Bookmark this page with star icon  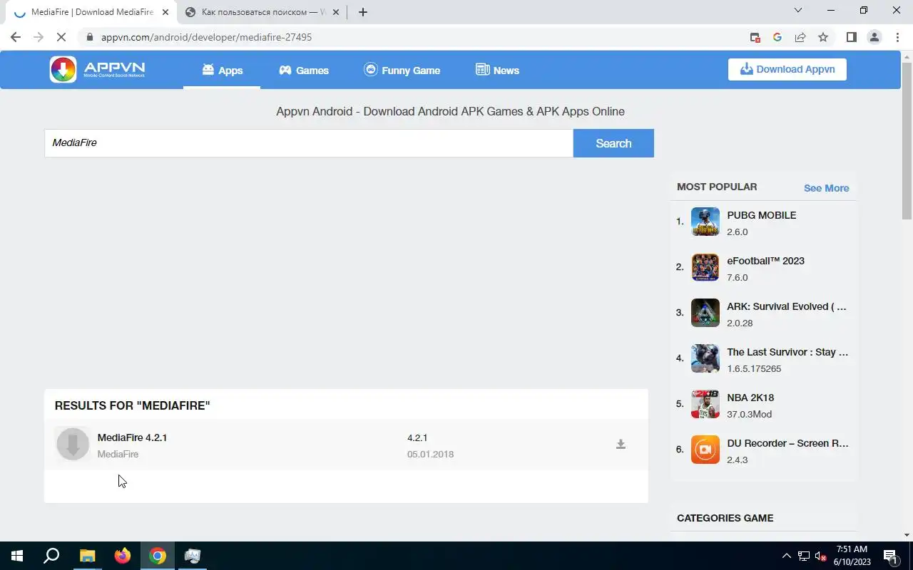coord(823,37)
